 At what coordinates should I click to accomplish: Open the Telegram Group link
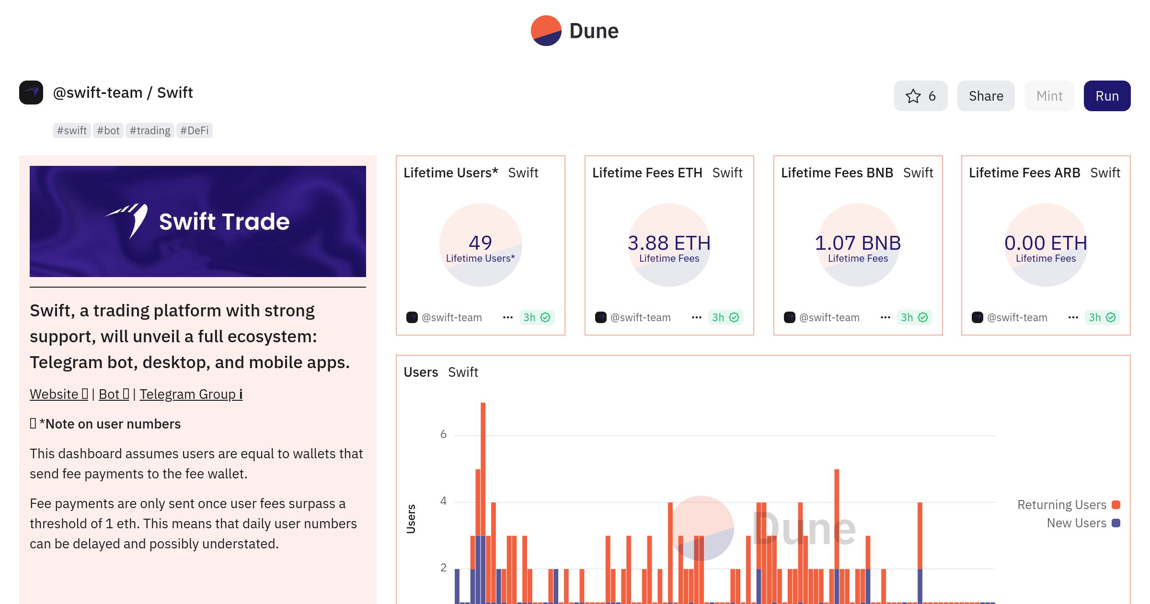tap(191, 394)
